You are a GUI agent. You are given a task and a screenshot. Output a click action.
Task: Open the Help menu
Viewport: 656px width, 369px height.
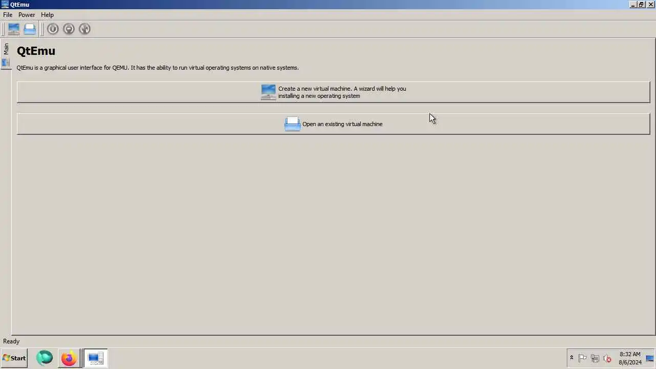(47, 15)
